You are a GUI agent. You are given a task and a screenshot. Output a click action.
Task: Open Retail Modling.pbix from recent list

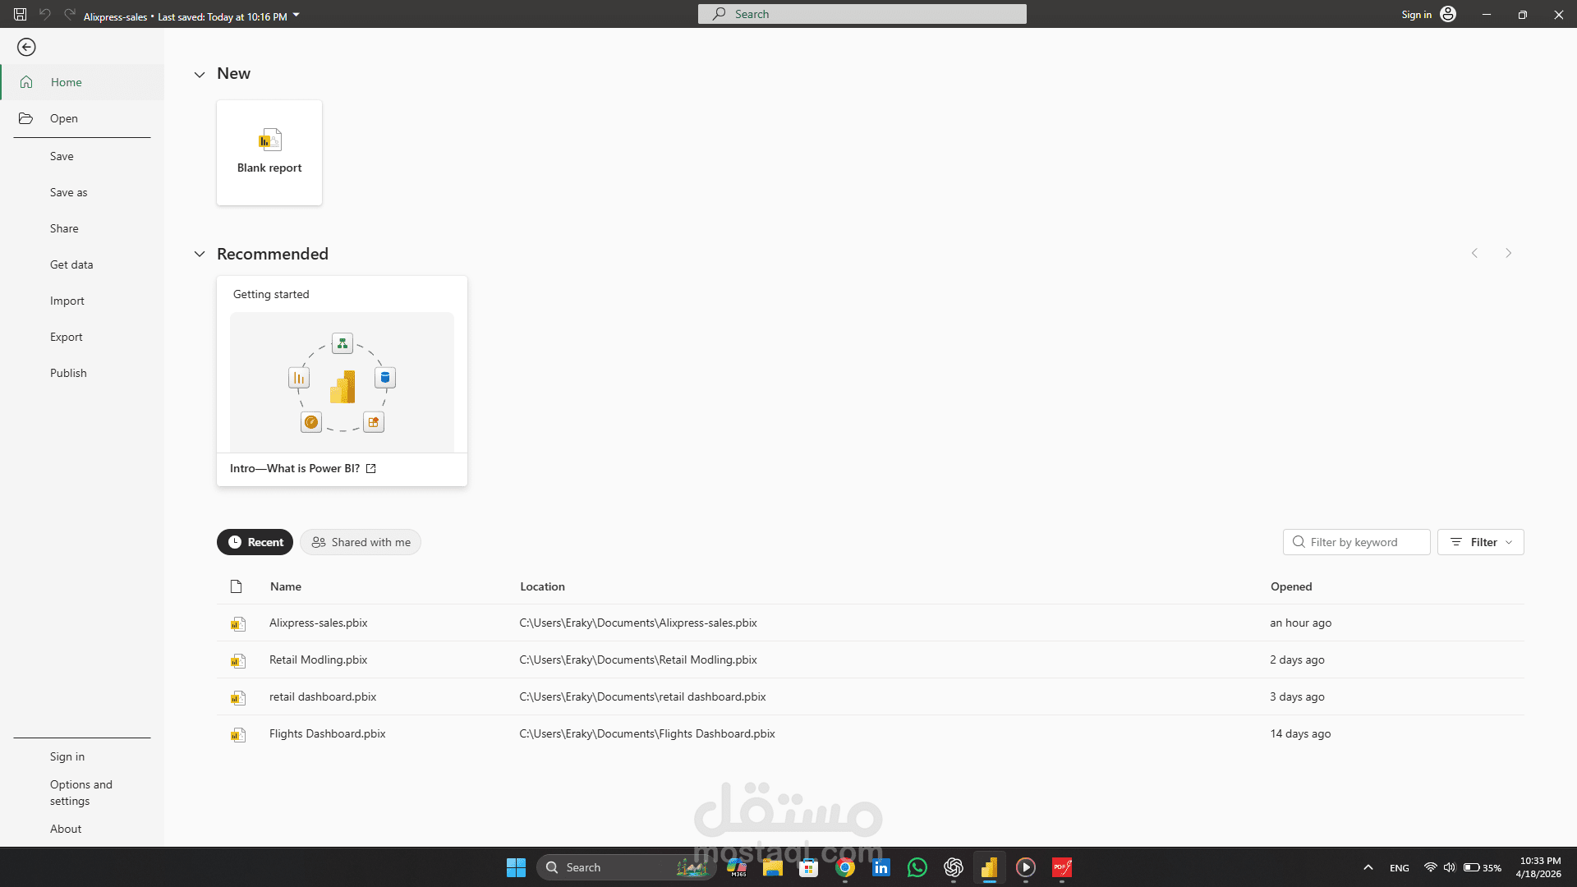319,660
